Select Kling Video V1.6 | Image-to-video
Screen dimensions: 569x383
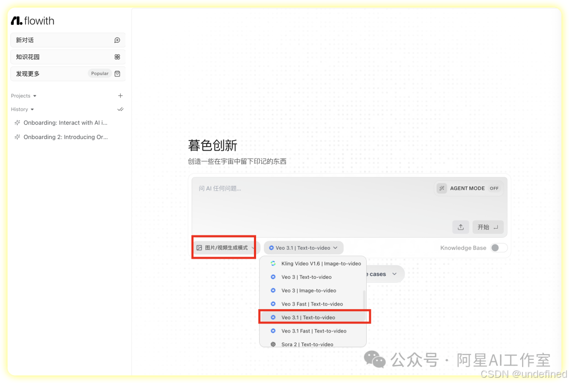[x=312, y=263]
